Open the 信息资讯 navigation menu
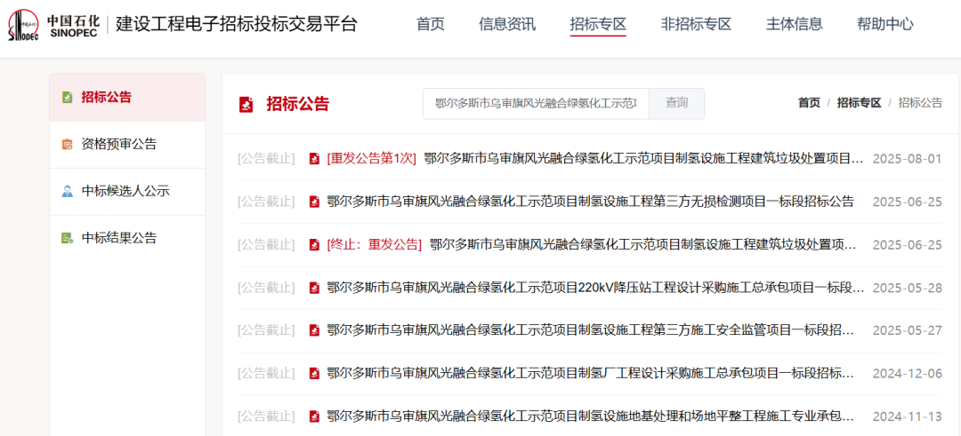The height and width of the screenshot is (436, 961). [x=507, y=25]
